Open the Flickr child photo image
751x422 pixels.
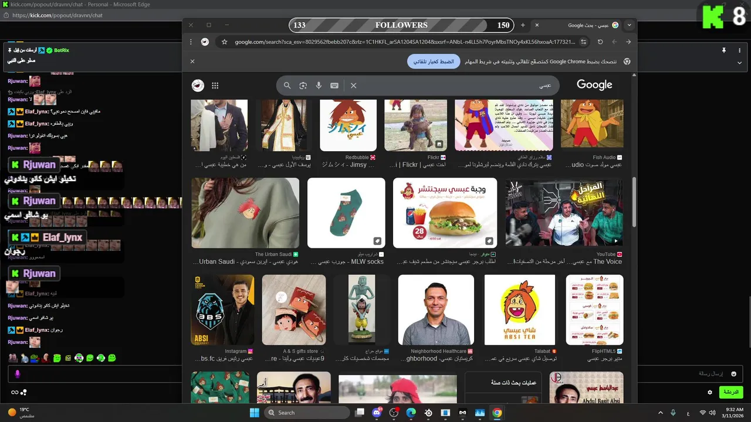click(x=415, y=125)
